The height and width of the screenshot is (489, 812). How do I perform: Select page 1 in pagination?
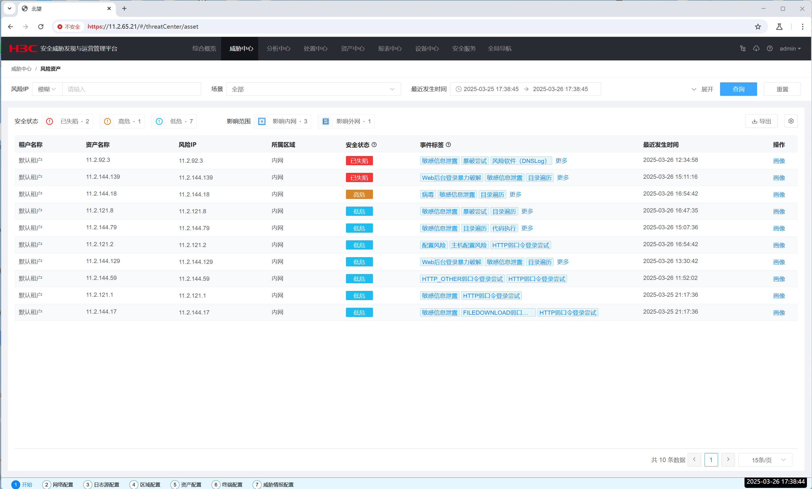coord(711,460)
